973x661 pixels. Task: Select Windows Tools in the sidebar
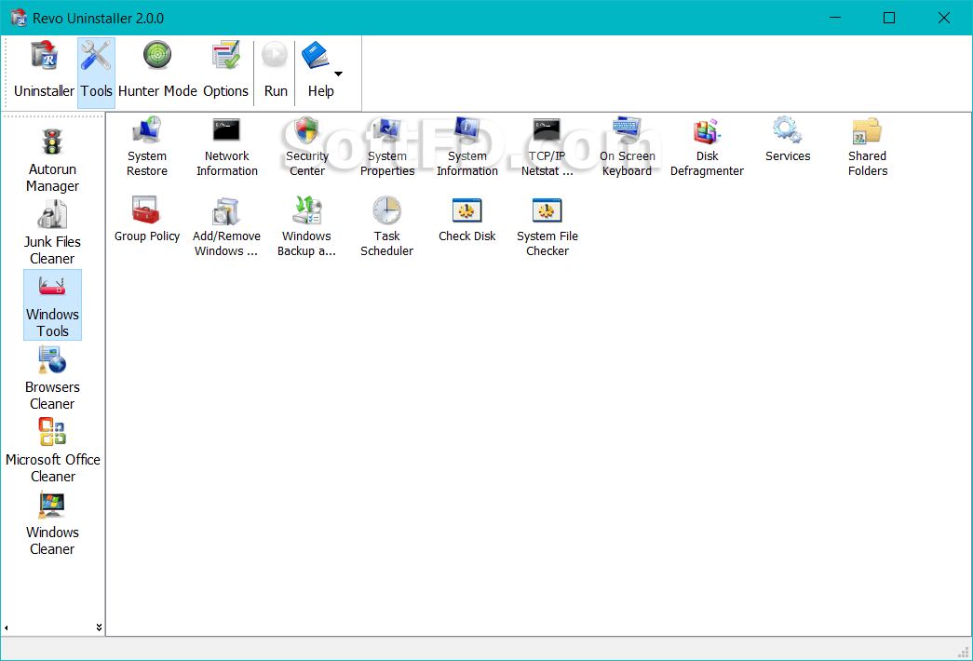53,304
